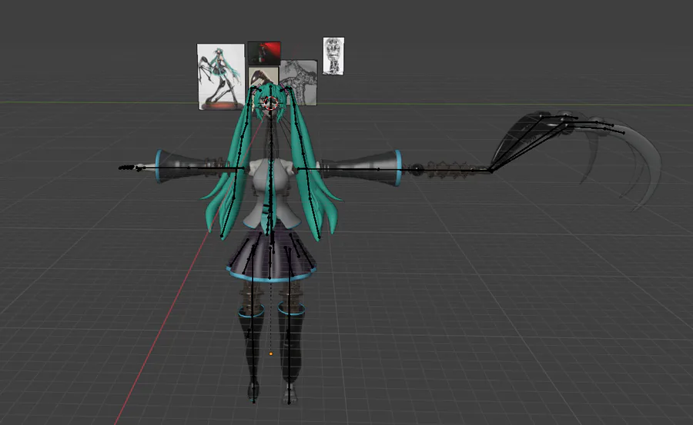Select the segmented mechanical forearm before the claw
The height and width of the screenshot is (425, 693).
(x=447, y=169)
